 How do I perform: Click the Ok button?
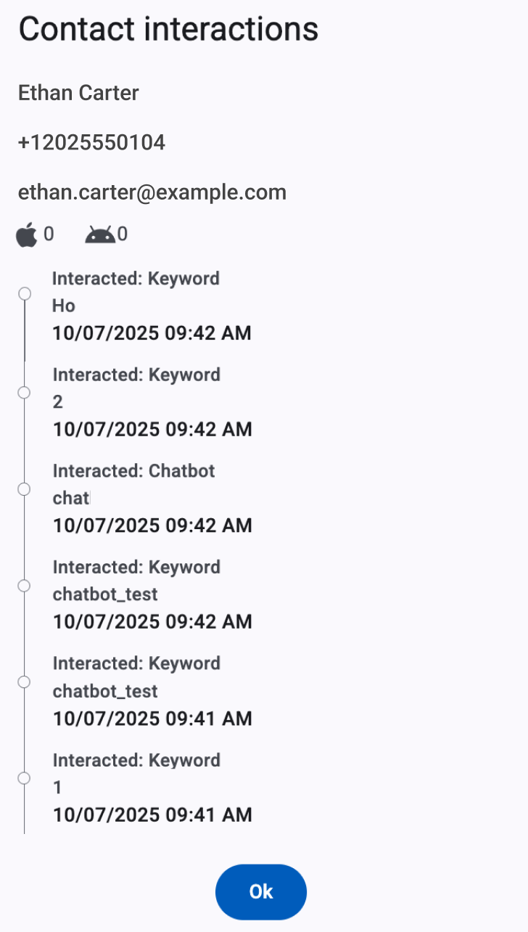coord(261,892)
